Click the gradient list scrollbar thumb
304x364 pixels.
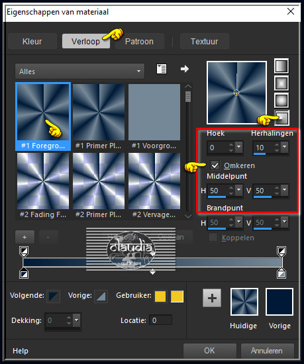point(188,97)
